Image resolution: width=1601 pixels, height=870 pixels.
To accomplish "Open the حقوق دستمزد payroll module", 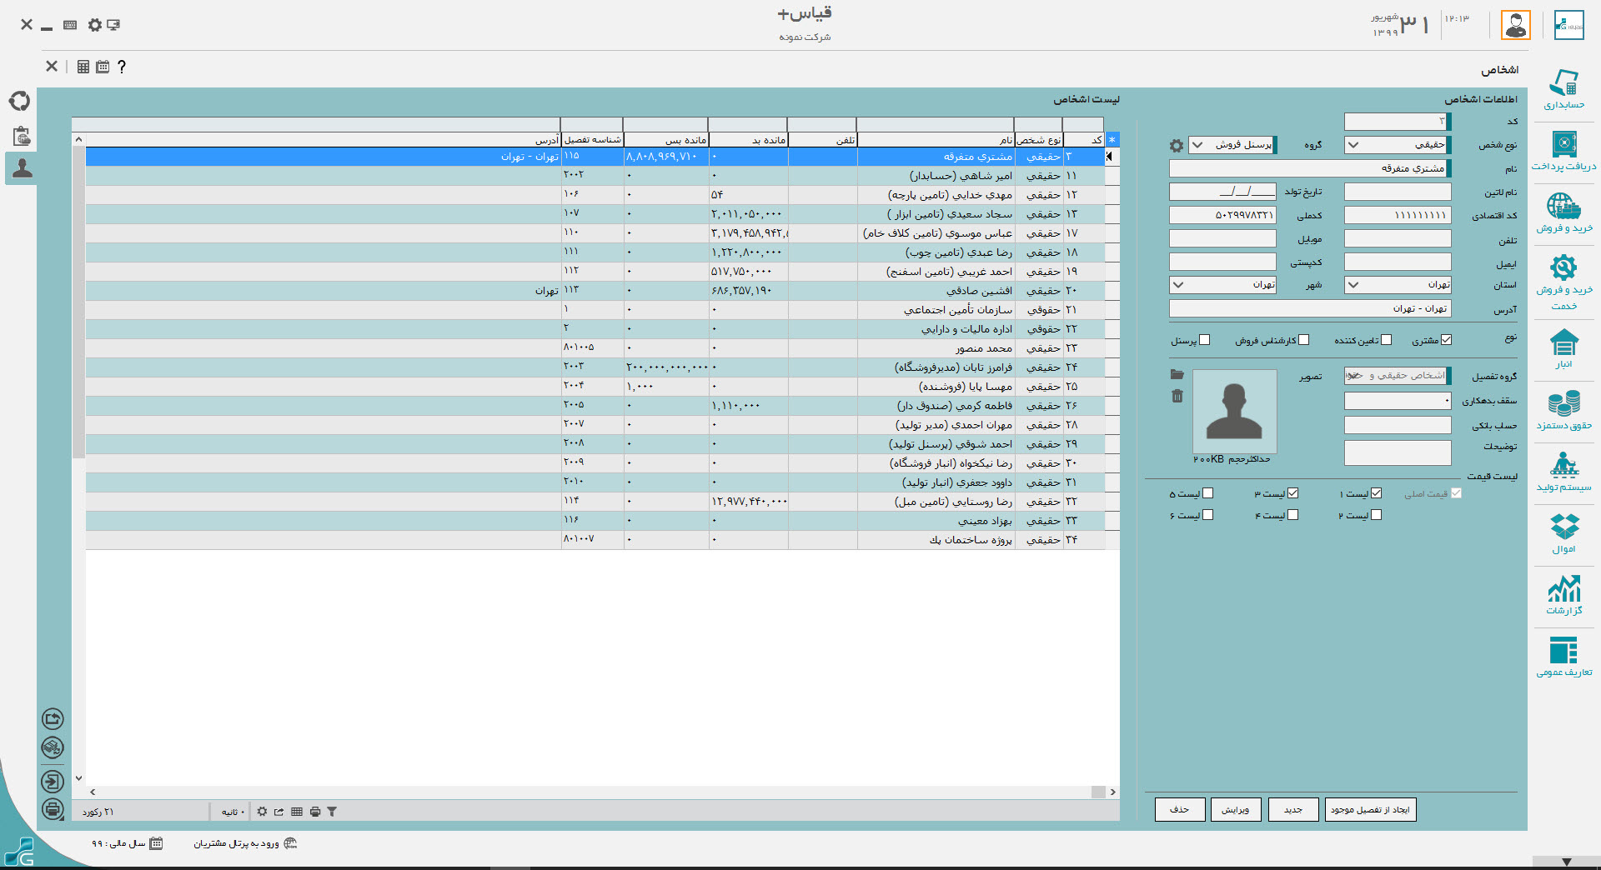I will 1563,409.
